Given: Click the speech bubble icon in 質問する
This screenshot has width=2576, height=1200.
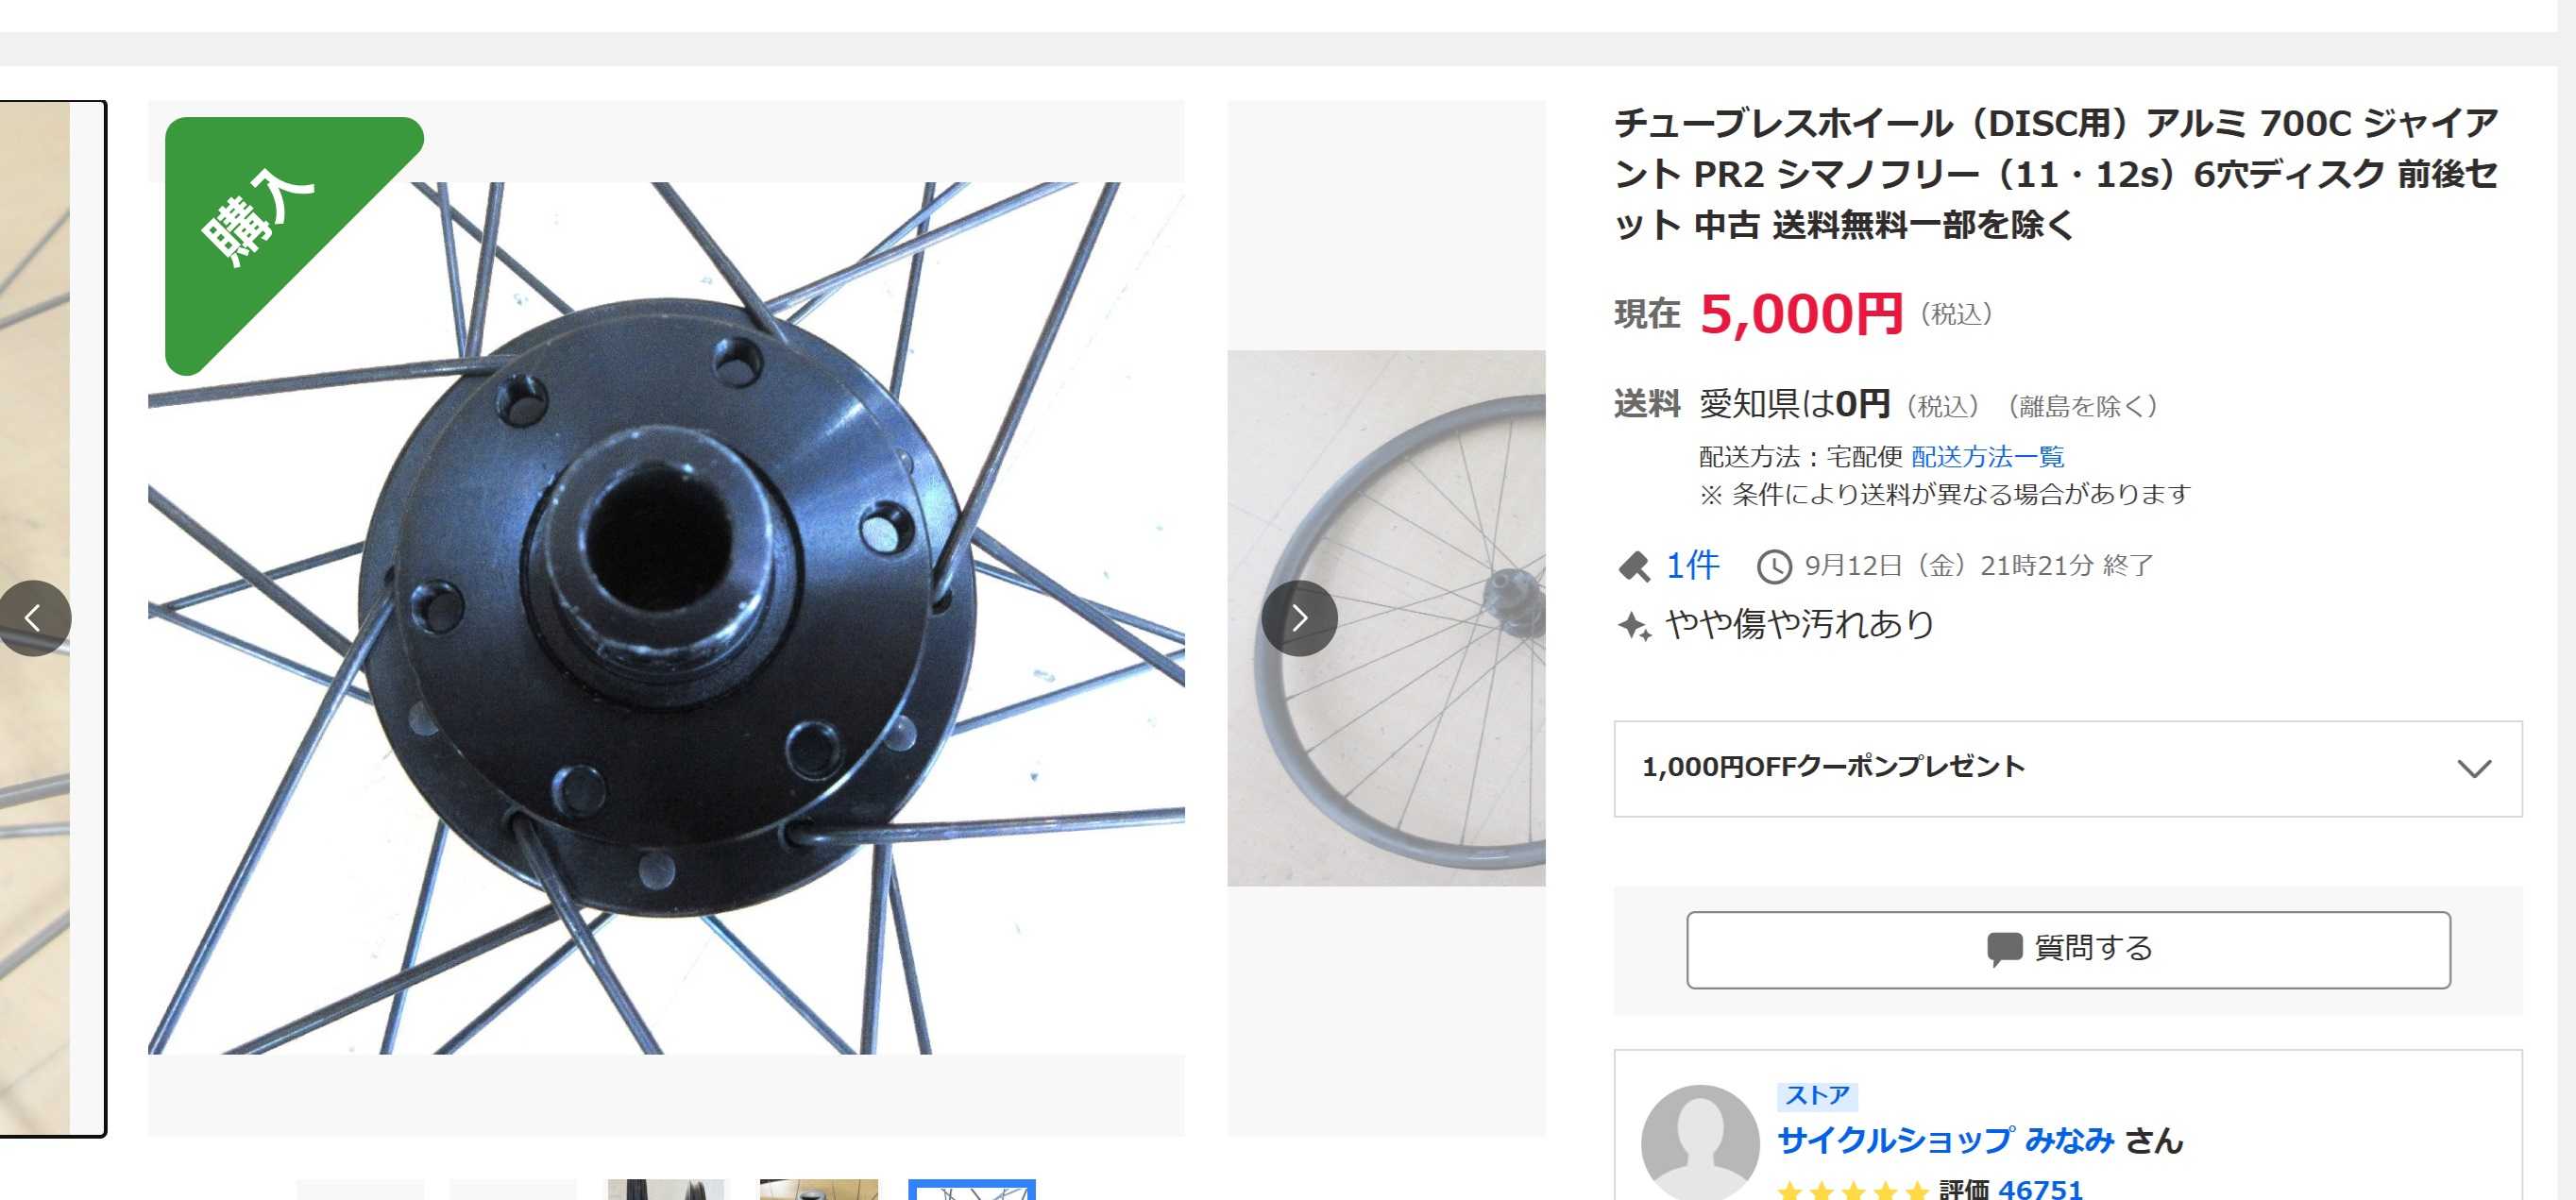Looking at the screenshot, I should pyautogui.click(x=2004, y=949).
